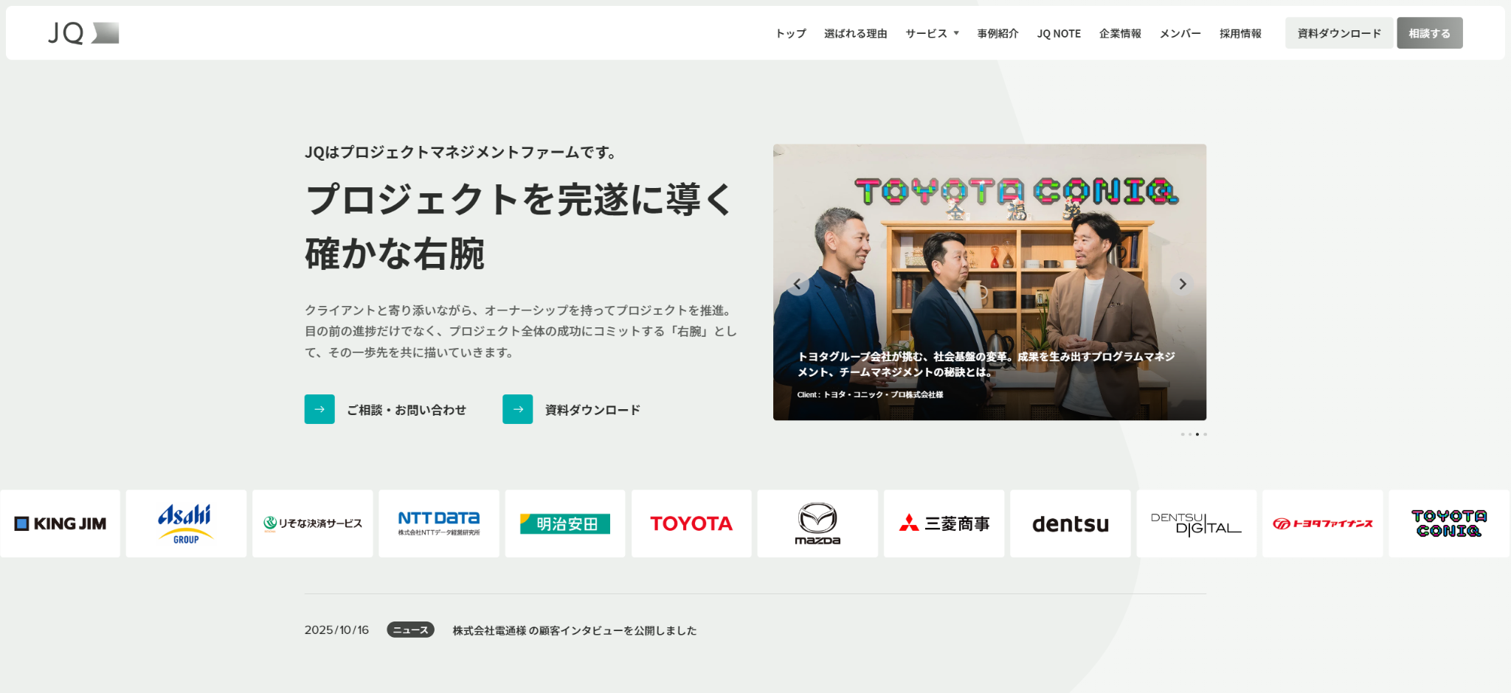Advance carousel with right chevron arrow

point(1182,284)
